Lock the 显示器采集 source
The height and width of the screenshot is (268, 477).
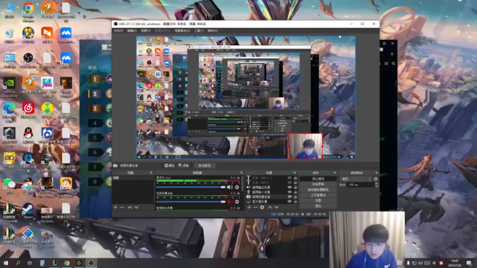click(295, 201)
